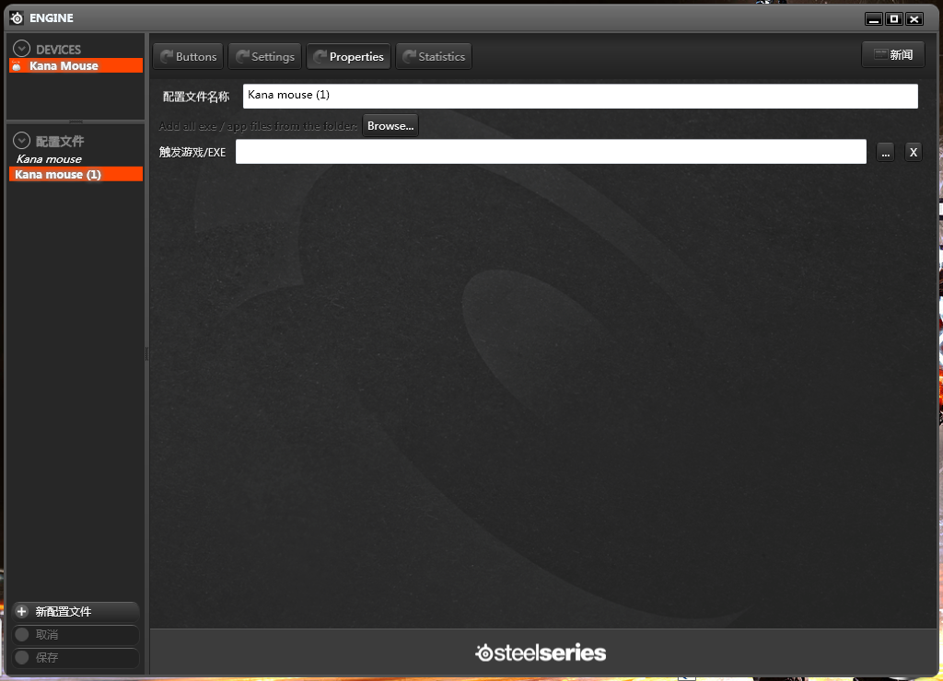
Task: Maximize the ENGINE window
Action: (x=894, y=19)
